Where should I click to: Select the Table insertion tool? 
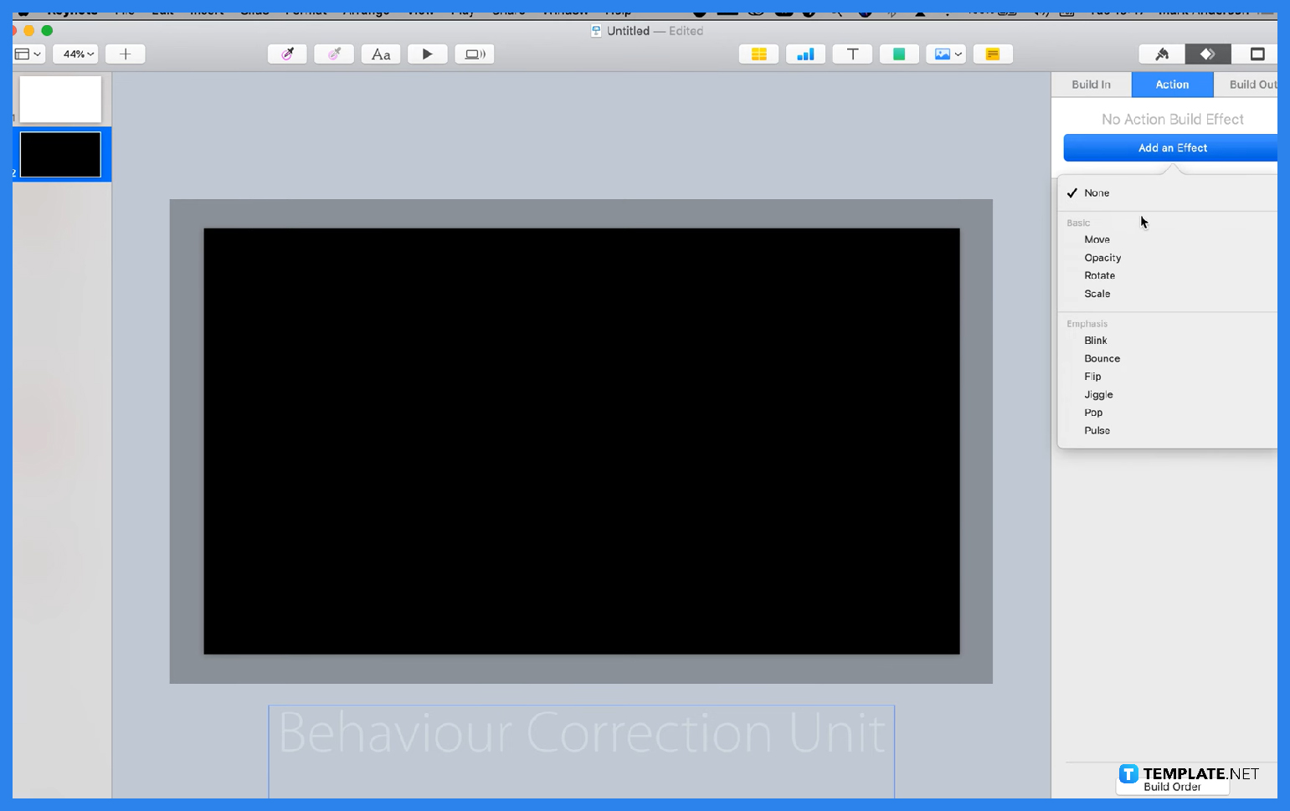[758, 54]
